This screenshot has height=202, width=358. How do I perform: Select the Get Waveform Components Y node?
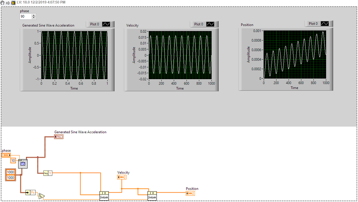48,173
